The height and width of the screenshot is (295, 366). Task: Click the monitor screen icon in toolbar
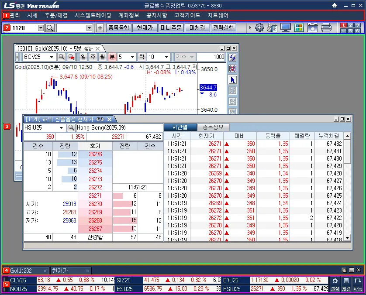pos(286,28)
